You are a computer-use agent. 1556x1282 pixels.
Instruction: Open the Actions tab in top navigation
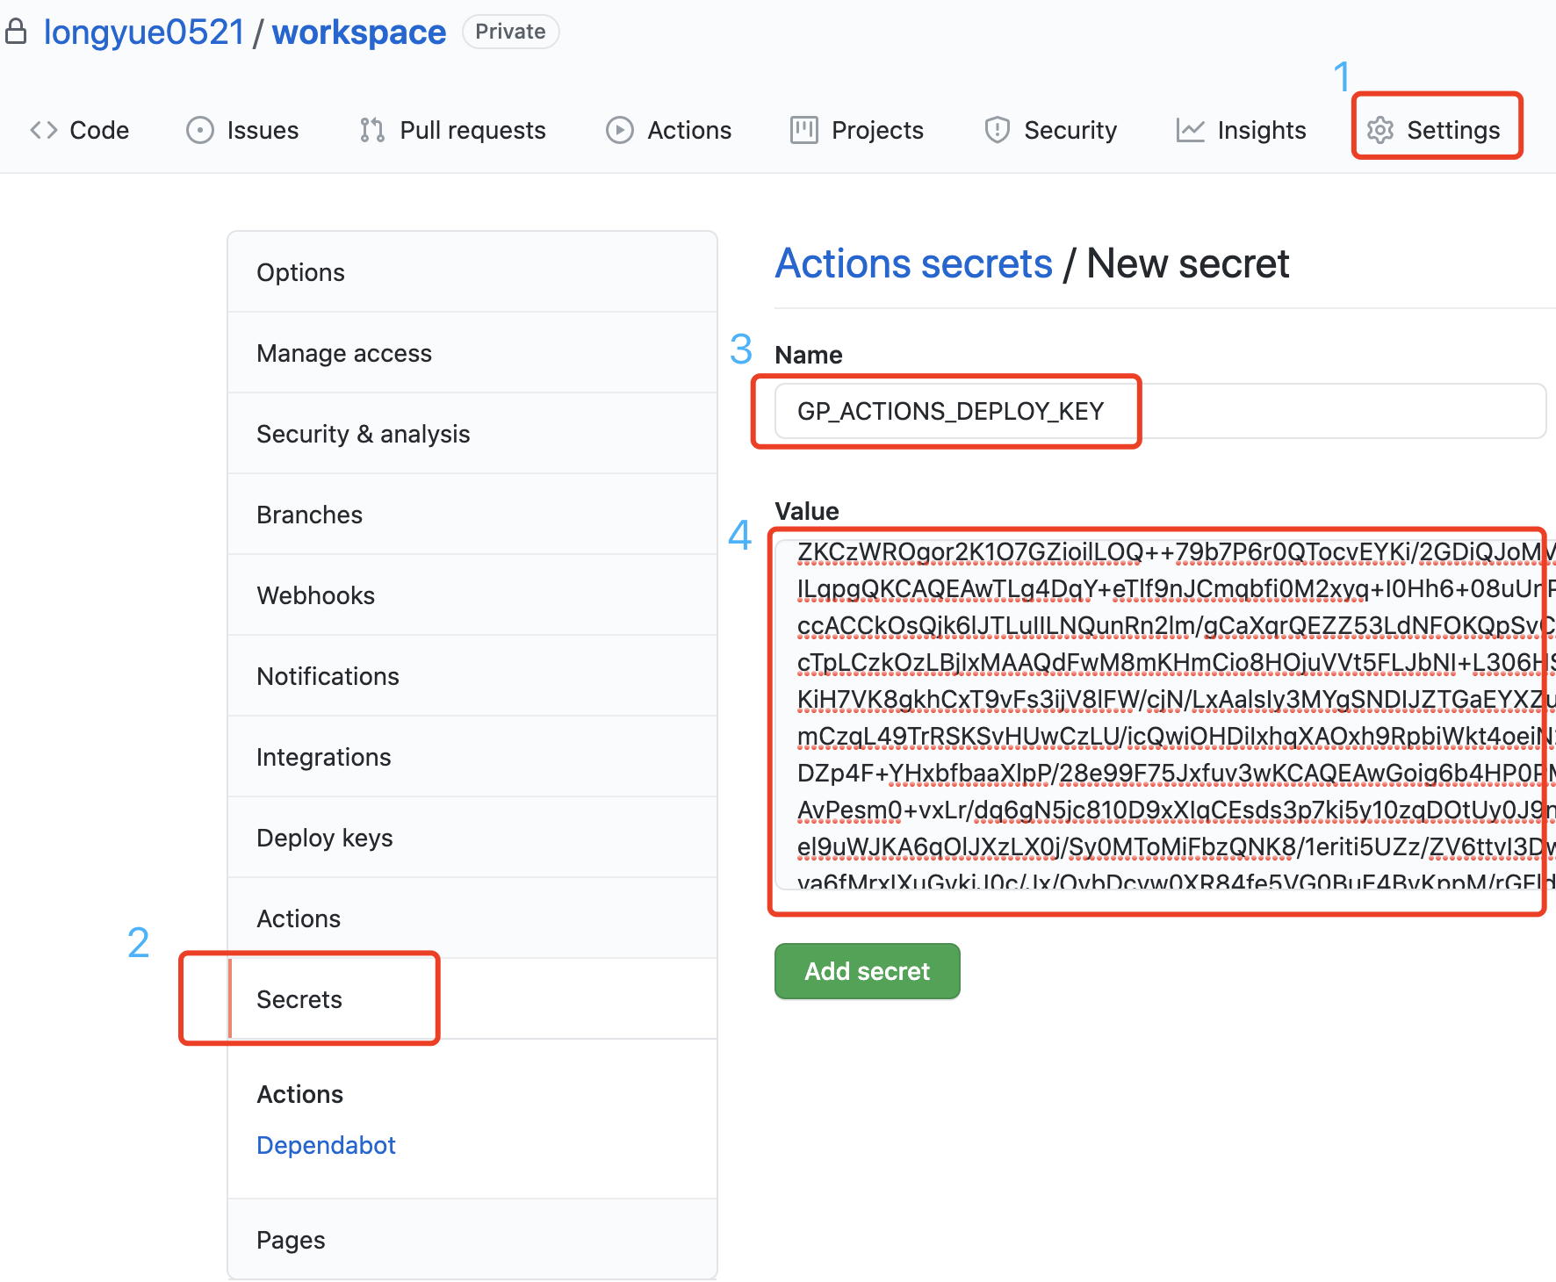tap(669, 130)
